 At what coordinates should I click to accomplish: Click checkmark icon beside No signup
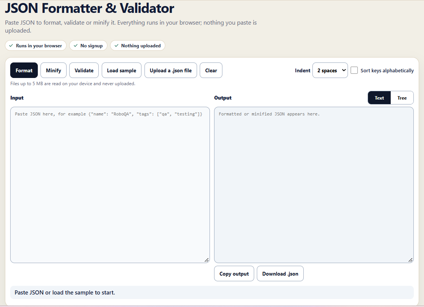click(76, 45)
